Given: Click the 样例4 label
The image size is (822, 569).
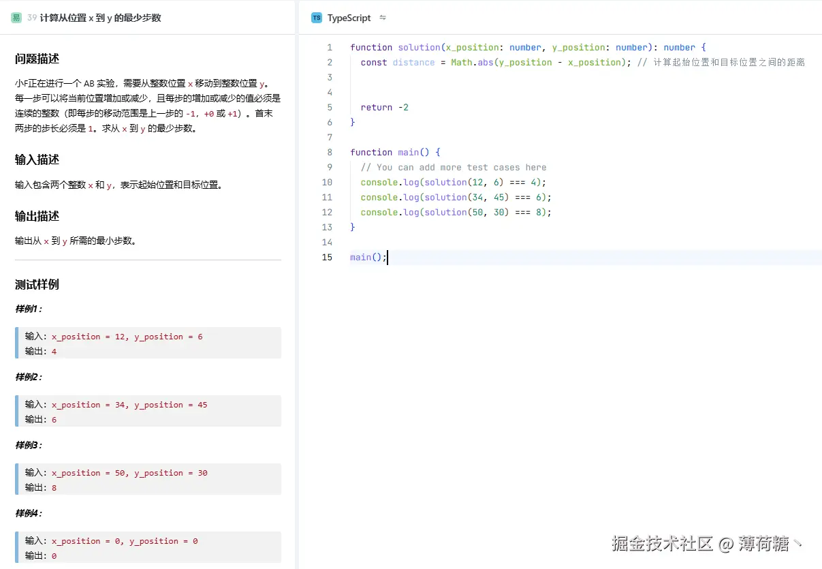Looking at the screenshot, I should pos(29,513).
